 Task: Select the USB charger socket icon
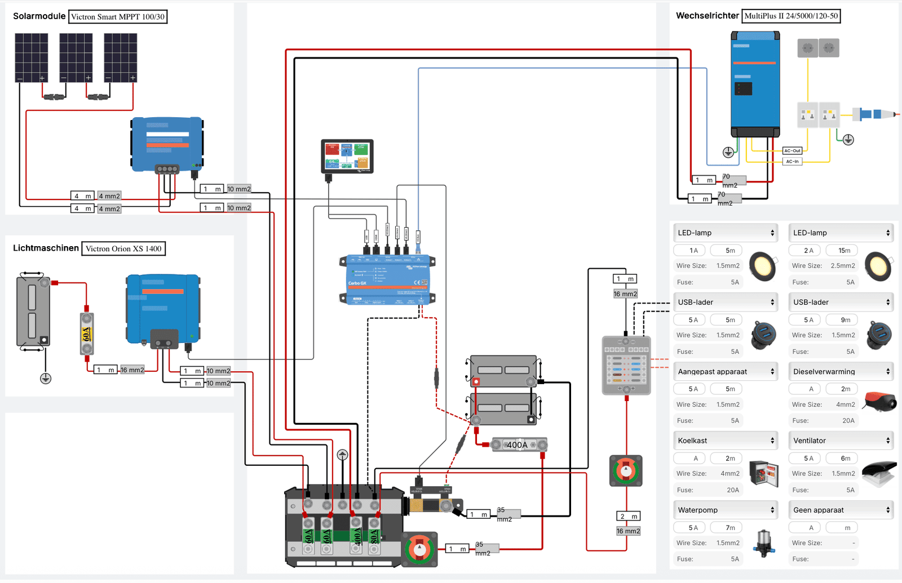(x=763, y=334)
